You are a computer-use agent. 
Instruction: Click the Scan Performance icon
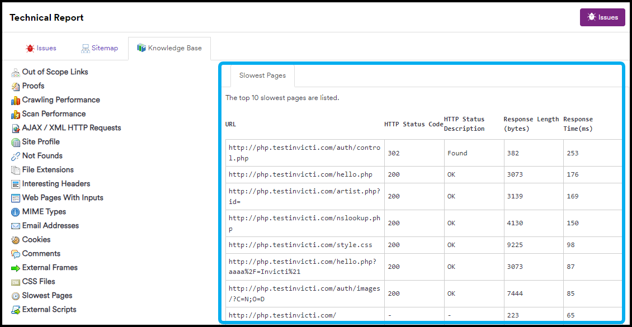point(16,114)
